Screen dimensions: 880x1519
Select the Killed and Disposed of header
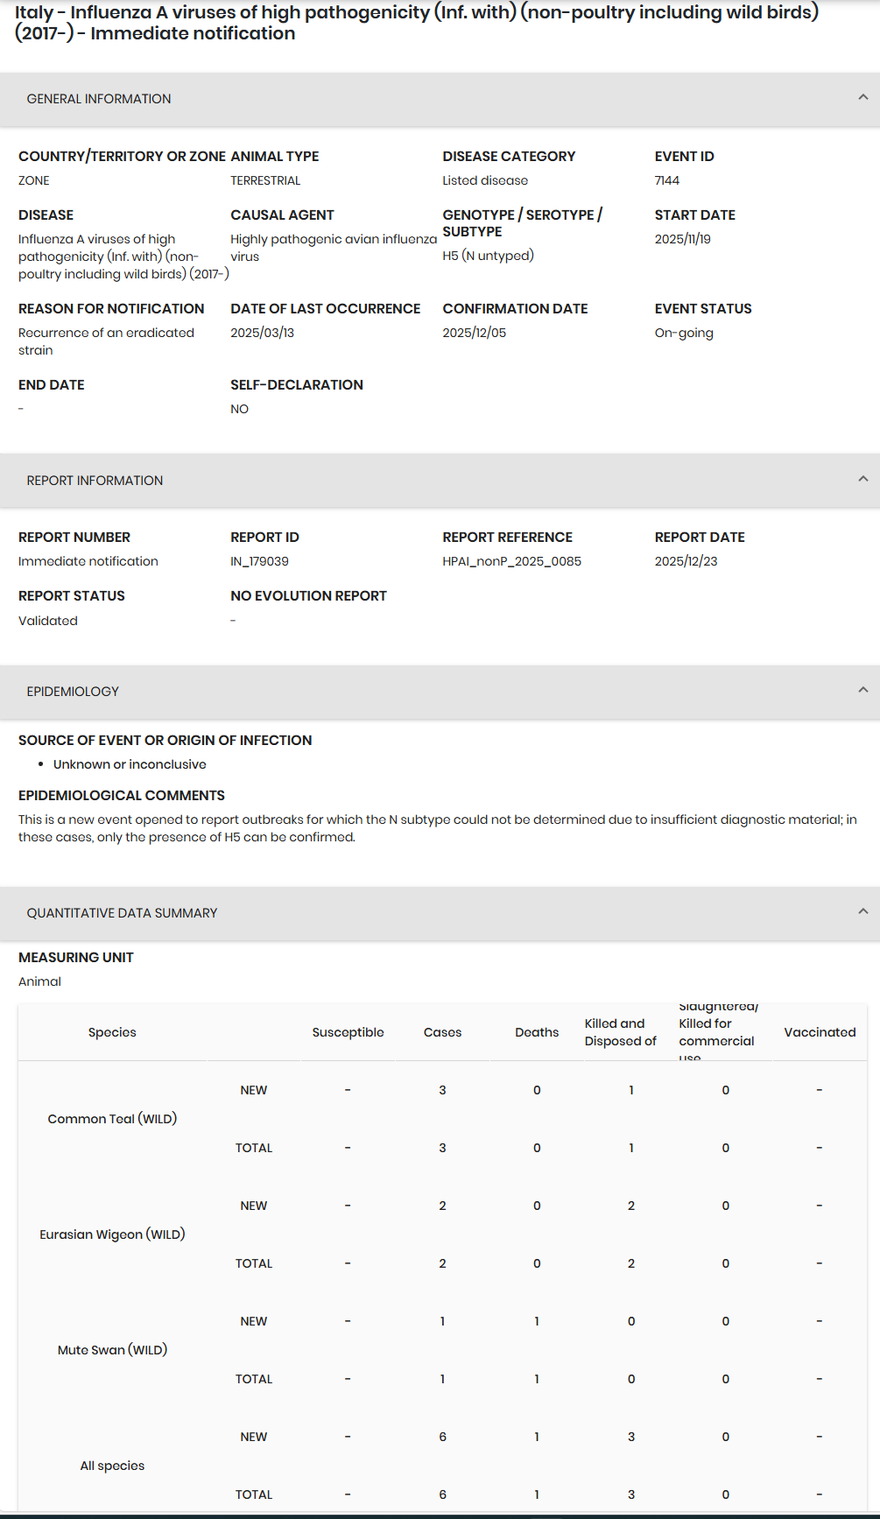(621, 1032)
